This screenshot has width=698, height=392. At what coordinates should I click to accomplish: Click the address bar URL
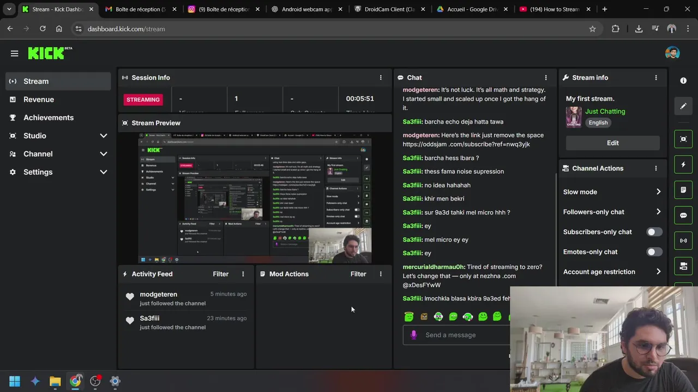[x=126, y=29]
